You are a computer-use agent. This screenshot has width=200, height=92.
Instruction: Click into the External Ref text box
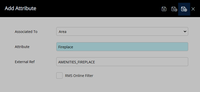pyautogui.click(x=122, y=62)
